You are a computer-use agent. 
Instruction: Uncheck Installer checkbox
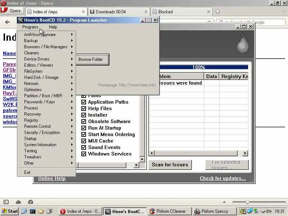(x=84, y=115)
